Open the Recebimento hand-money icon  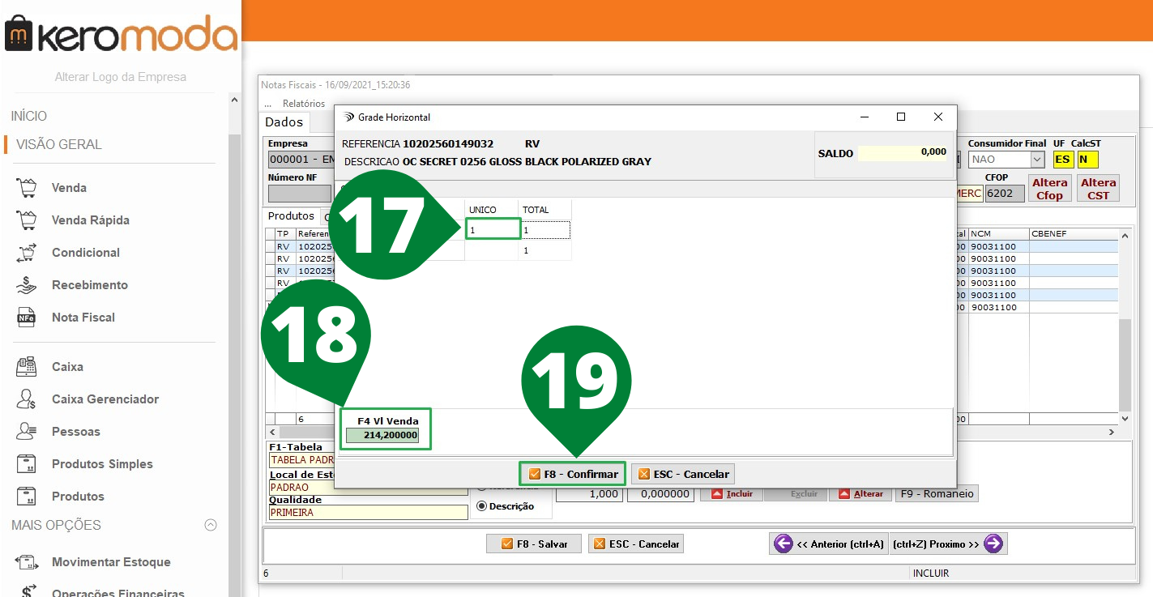[x=28, y=285]
